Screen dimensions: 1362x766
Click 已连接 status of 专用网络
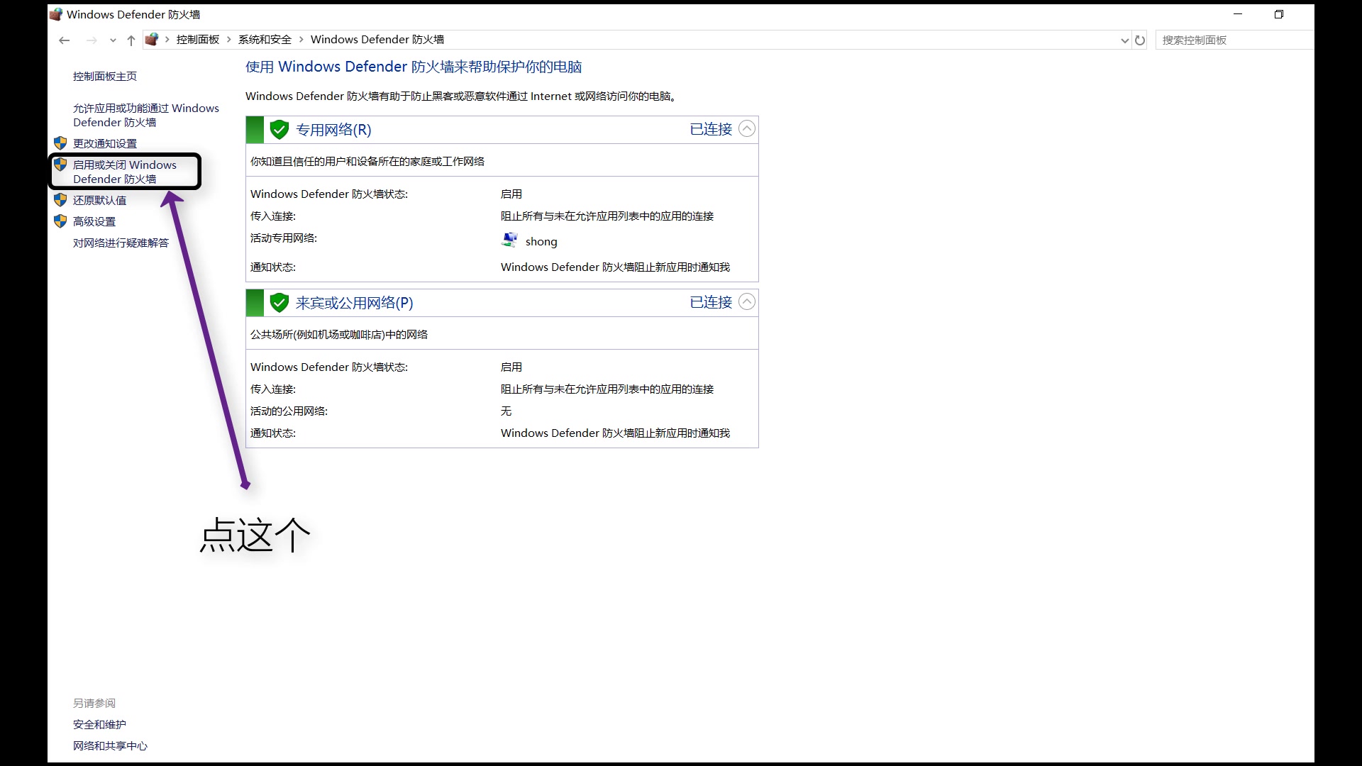(x=711, y=129)
